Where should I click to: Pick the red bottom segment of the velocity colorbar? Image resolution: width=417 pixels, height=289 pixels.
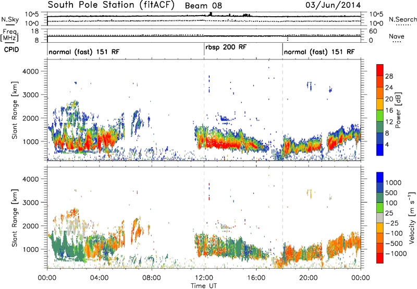pyautogui.click(x=380, y=258)
